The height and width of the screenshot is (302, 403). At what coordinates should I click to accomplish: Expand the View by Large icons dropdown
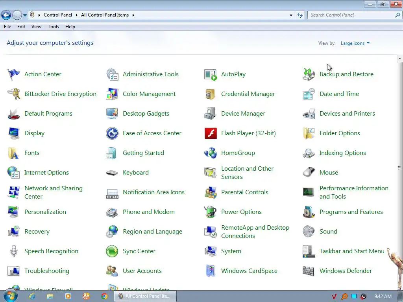point(355,43)
